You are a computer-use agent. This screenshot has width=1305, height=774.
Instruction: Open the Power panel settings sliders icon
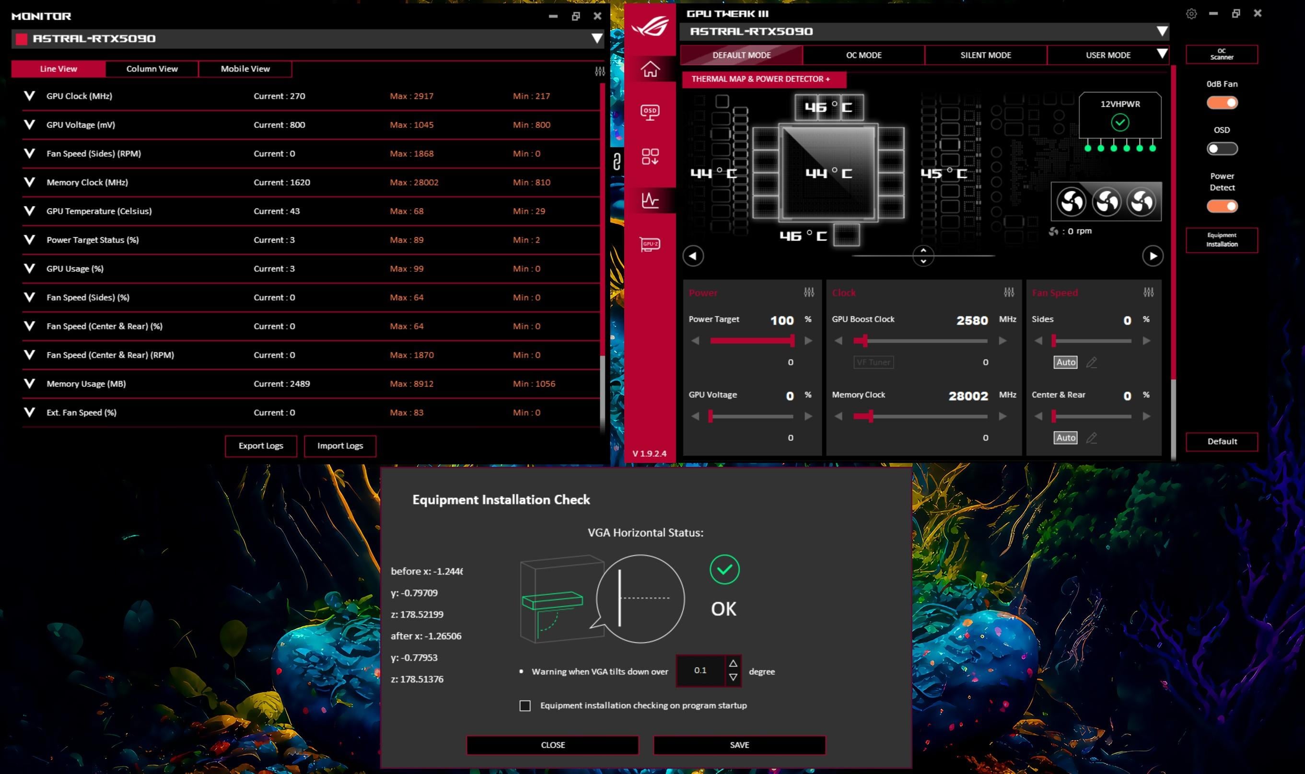click(808, 293)
